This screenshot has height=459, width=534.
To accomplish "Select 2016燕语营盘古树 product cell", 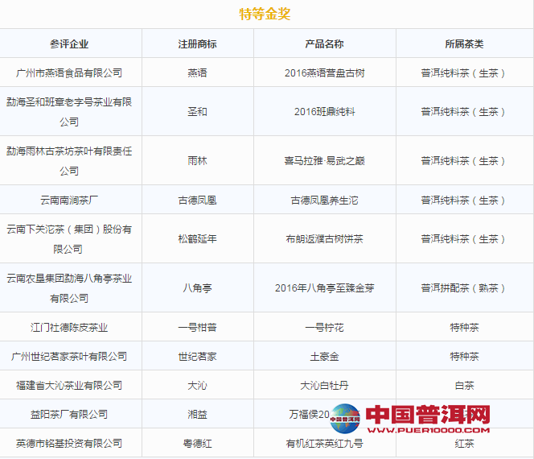I will 325,72.
